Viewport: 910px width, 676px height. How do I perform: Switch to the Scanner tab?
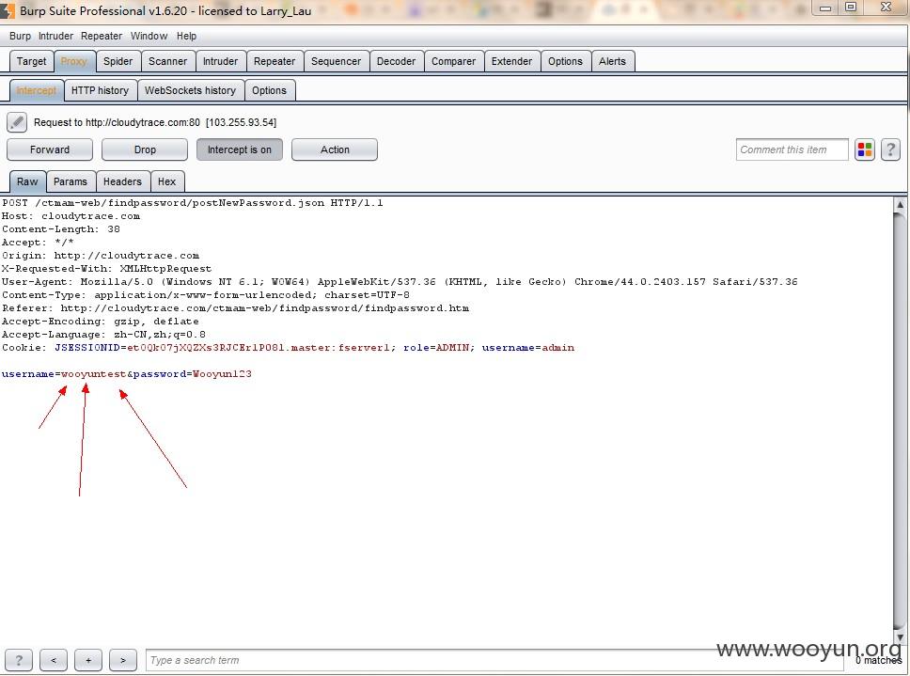[167, 61]
